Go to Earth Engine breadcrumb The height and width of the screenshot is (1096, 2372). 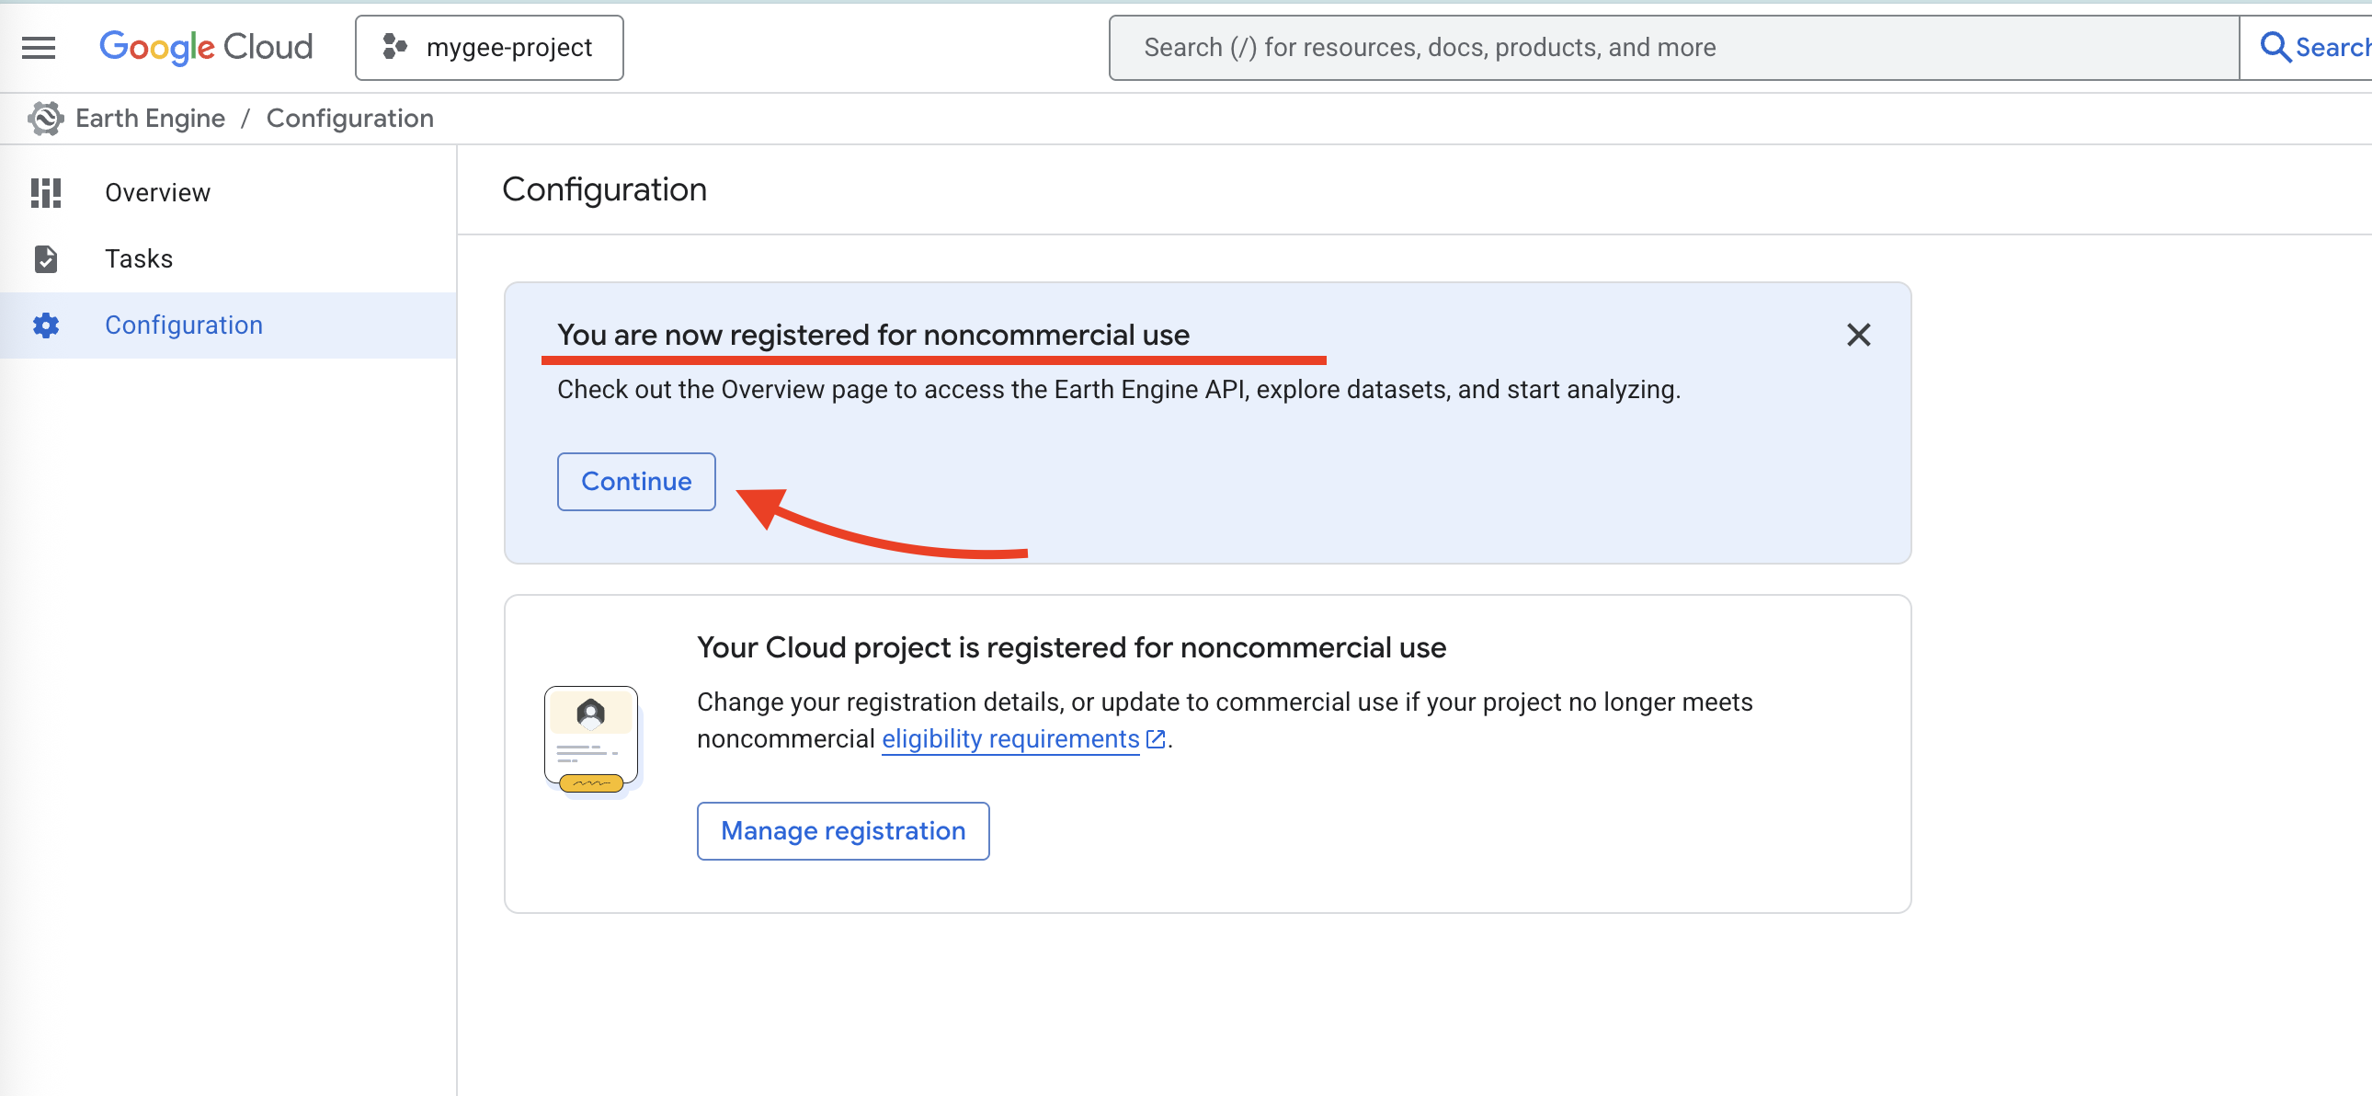click(150, 118)
